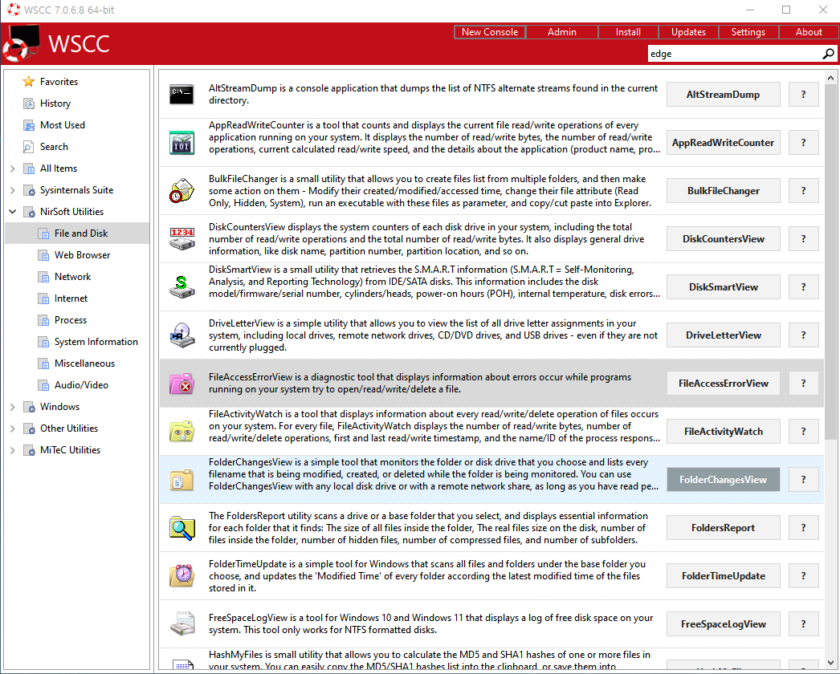The height and width of the screenshot is (674, 840).
Task: Expand the Other Utilities node
Action: [13, 428]
